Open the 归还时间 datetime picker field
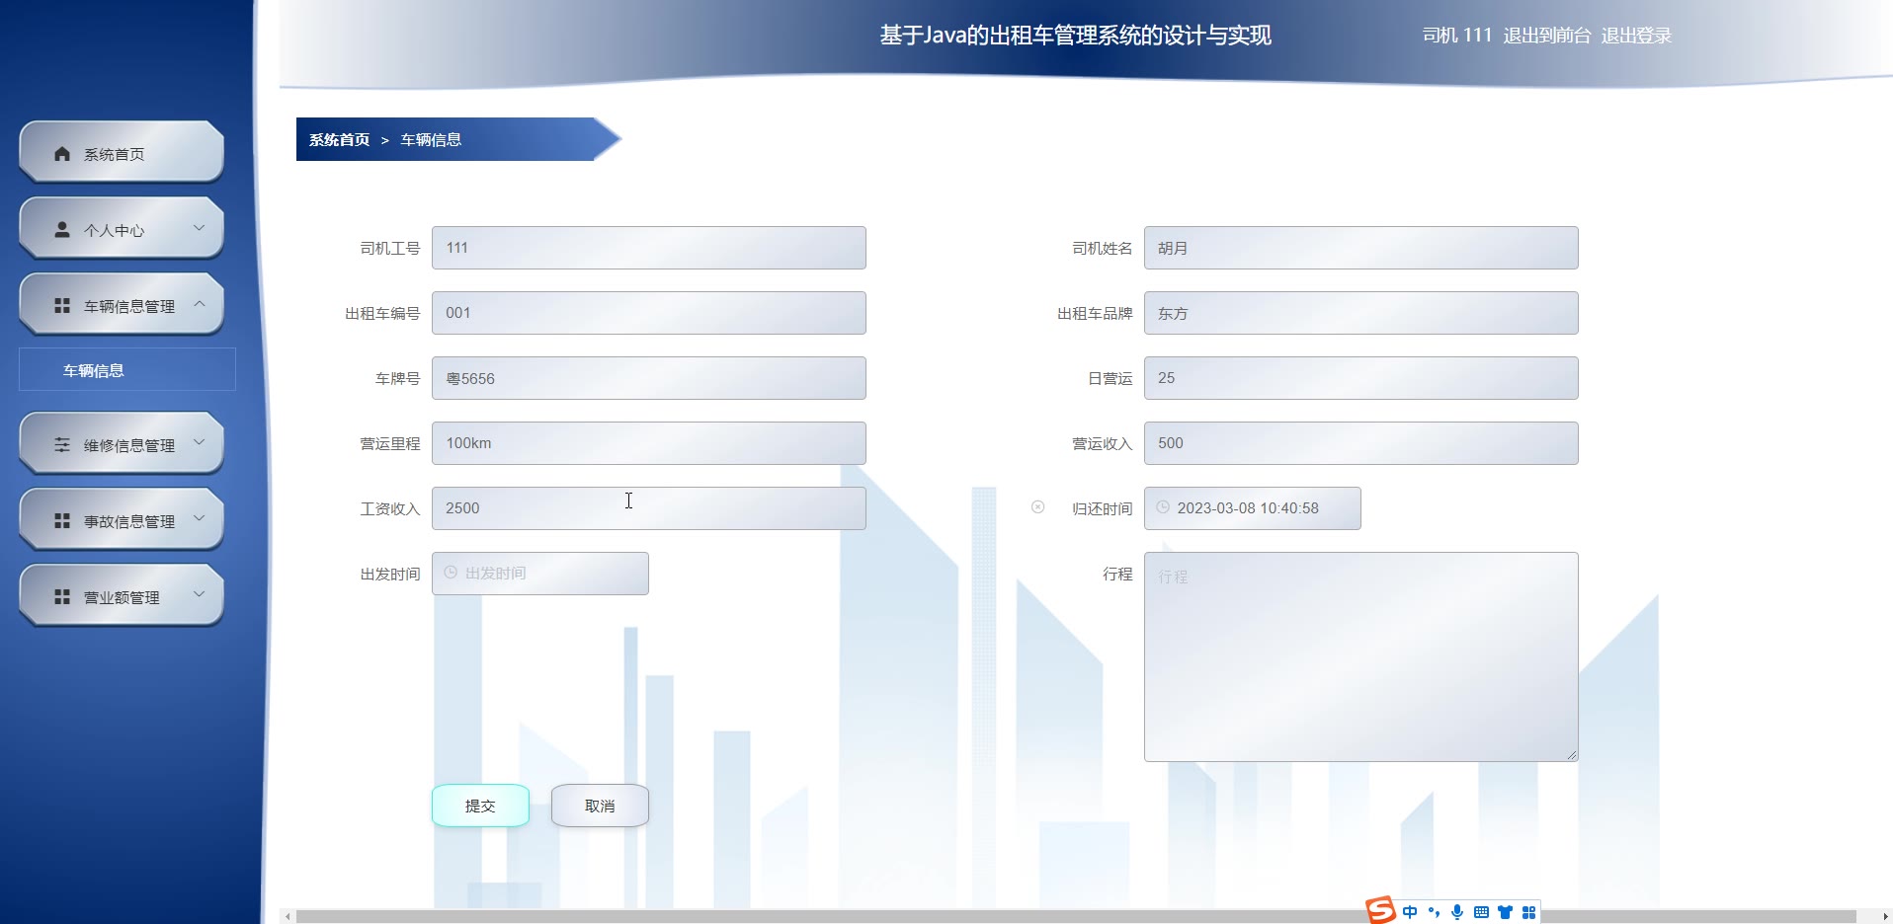 coord(1253,508)
